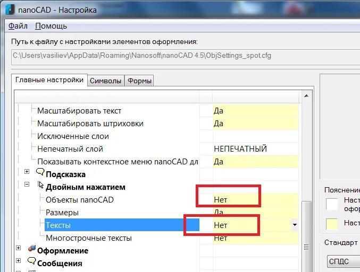The width and height of the screenshot is (360, 272).
Task: Click the nanoCAD icon in title bar
Action: 10,10
